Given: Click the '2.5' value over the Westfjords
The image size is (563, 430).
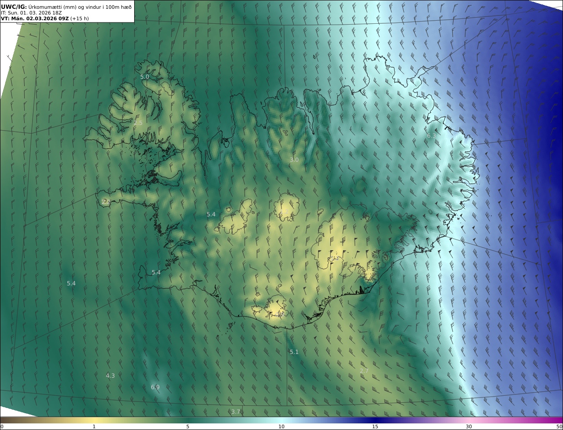Looking at the screenshot, I should pyautogui.click(x=138, y=123).
